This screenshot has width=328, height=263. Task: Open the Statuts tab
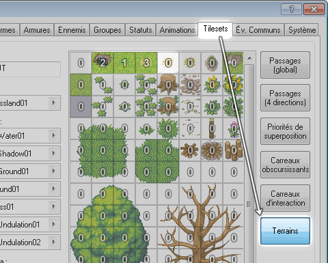141,30
